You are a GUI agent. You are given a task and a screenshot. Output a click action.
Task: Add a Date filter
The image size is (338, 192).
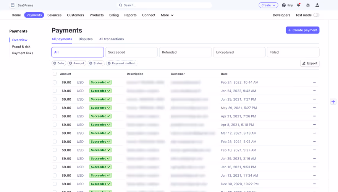pyautogui.click(x=59, y=63)
